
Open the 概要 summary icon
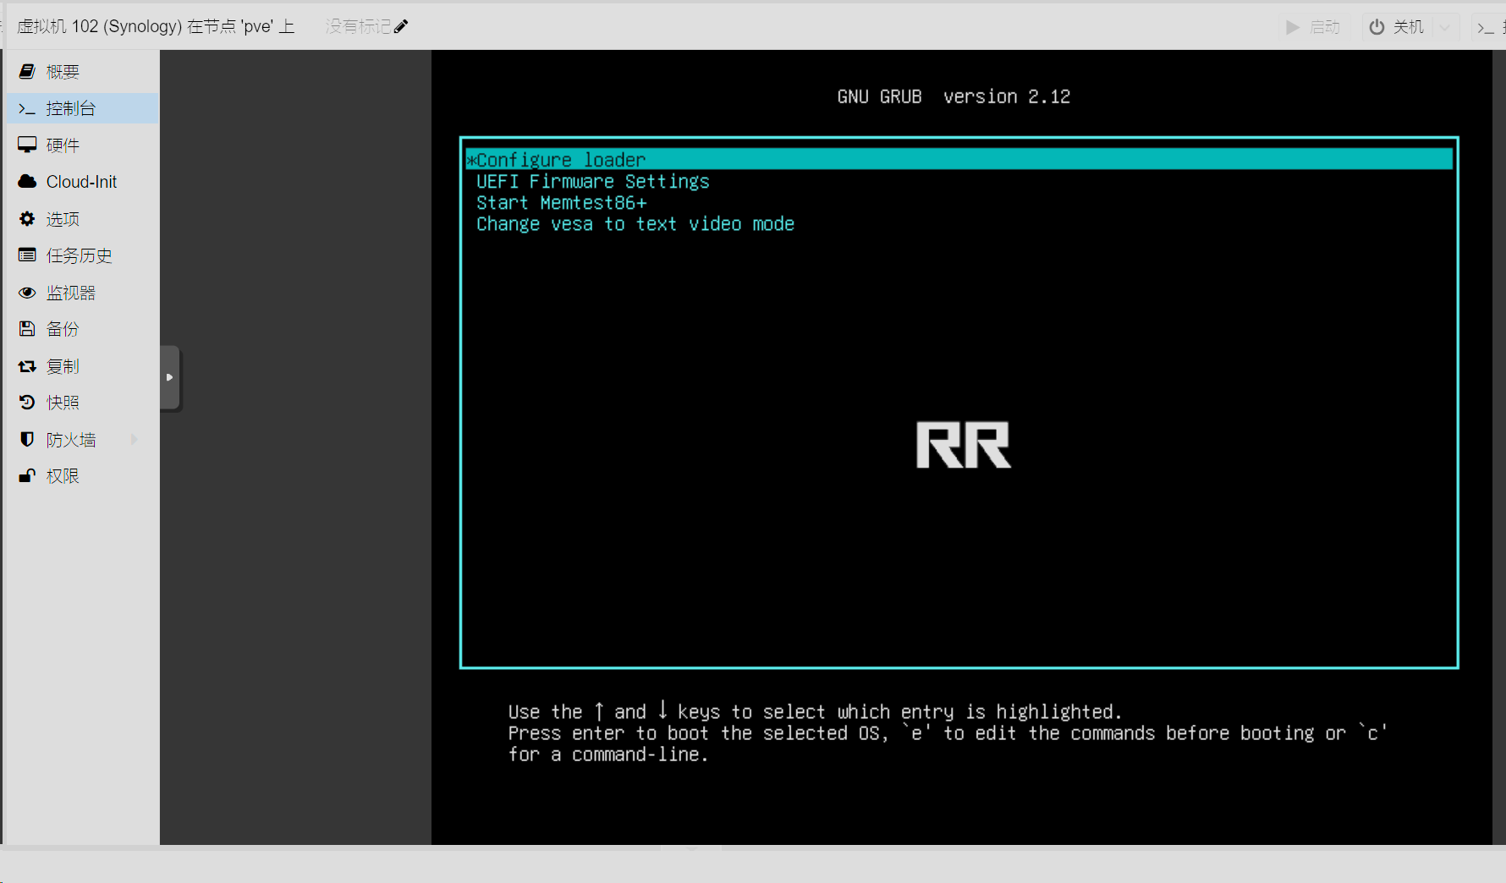(27, 72)
